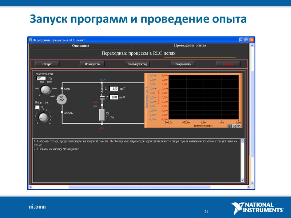Click the inductor L symbol in the schematic

click(x=102, y=91)
